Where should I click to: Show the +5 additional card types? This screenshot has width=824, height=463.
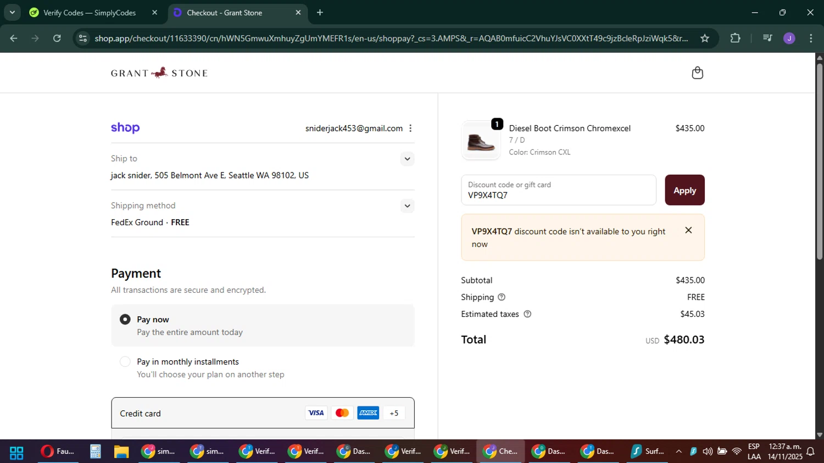[x=394, y=413]
